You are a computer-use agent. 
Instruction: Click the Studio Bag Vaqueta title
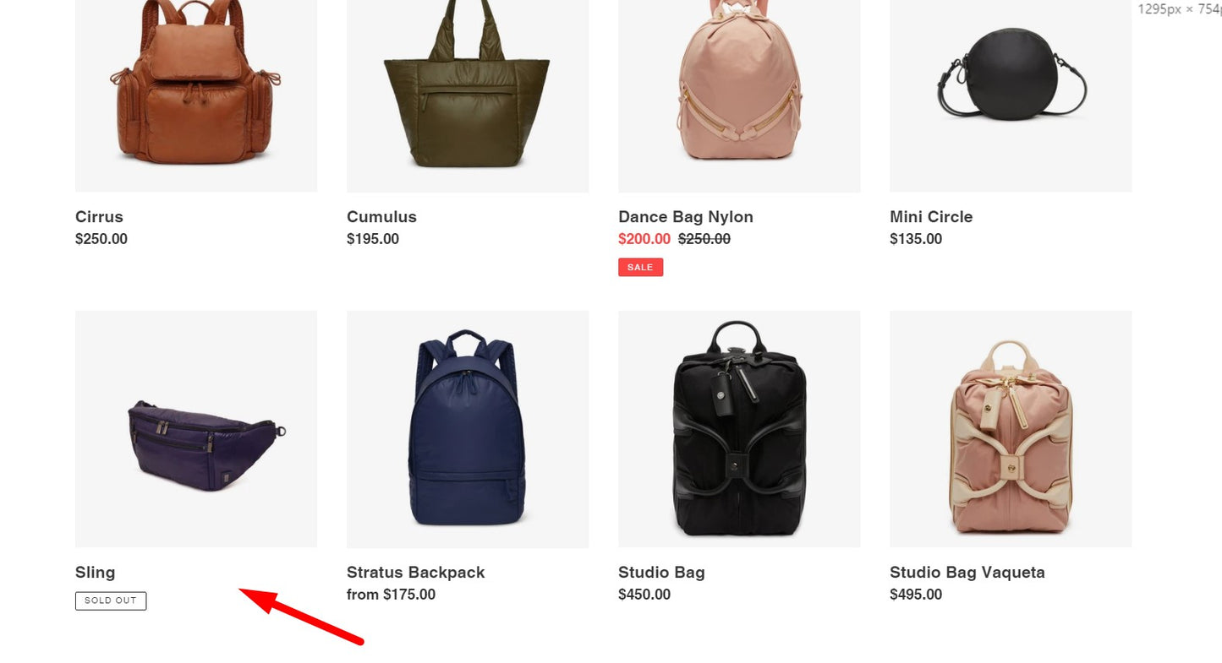(x=967, y=573)
